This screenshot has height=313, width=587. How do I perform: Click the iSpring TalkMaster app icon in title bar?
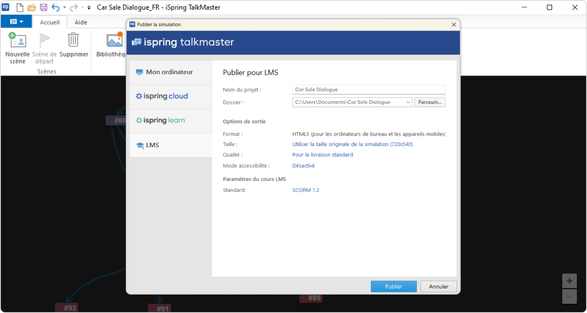click(6, 7)
